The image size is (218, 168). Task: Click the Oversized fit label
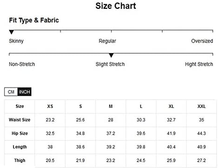click(202, 41)
